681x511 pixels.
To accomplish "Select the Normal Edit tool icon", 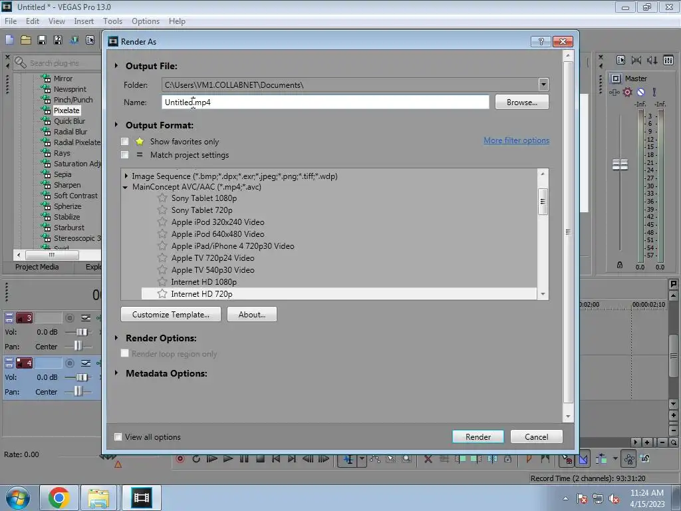I will (x=348, y=459).
